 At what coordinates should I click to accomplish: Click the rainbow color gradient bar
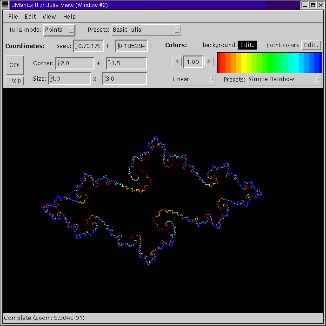(269, 62)
